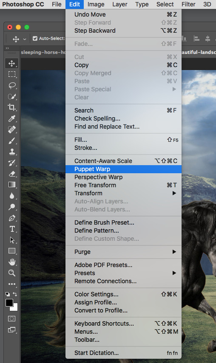This screenshot has width=216, height=363.
Task: Toggle the Auto-Select checkbox
Action: (35, 39)
